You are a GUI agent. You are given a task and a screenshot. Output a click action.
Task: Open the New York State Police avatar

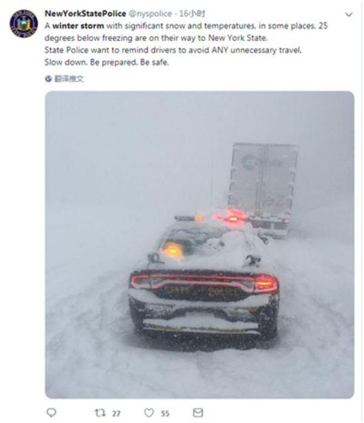tap(24, 24)
